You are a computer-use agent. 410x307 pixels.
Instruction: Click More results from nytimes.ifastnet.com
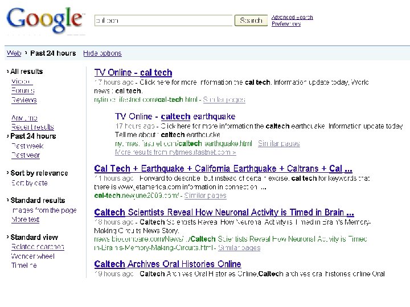coord(175,152)
